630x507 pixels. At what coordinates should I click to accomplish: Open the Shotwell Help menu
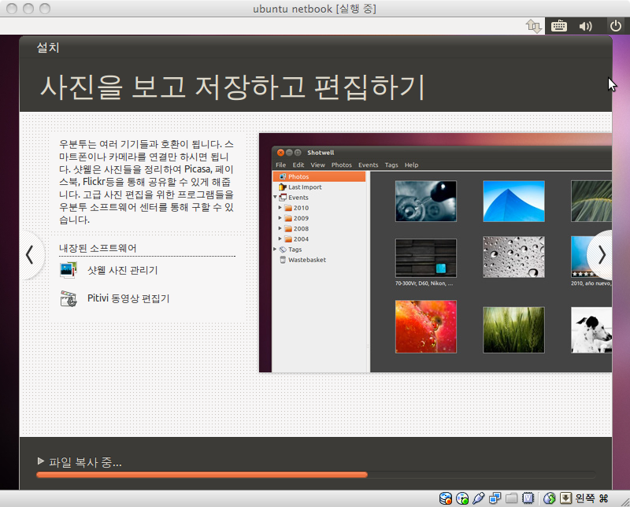coord(411,165)
